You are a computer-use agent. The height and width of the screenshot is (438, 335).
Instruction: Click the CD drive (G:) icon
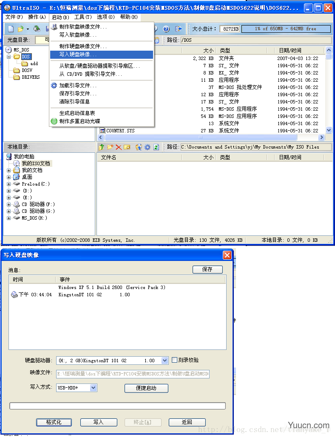(x=17, y=211)
